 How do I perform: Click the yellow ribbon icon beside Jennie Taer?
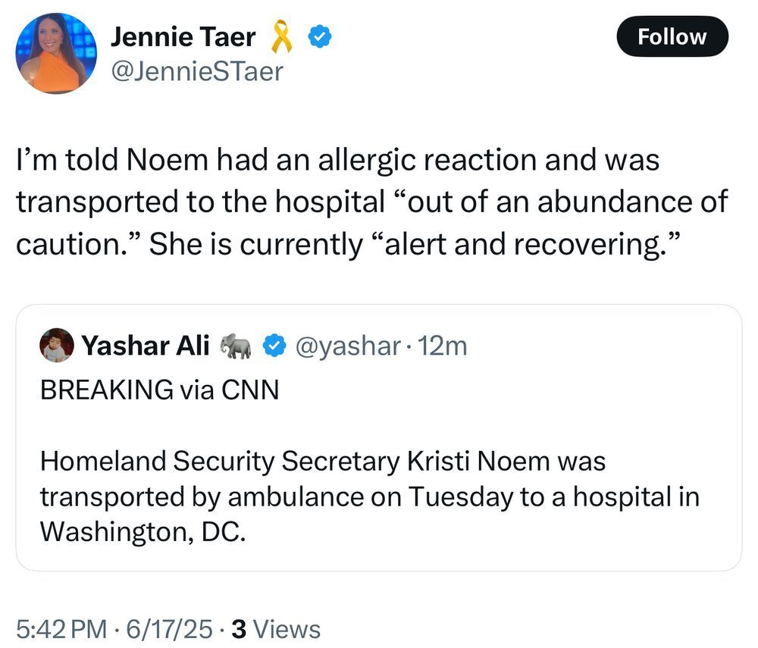pyautogui.click(x=281, y=37)
